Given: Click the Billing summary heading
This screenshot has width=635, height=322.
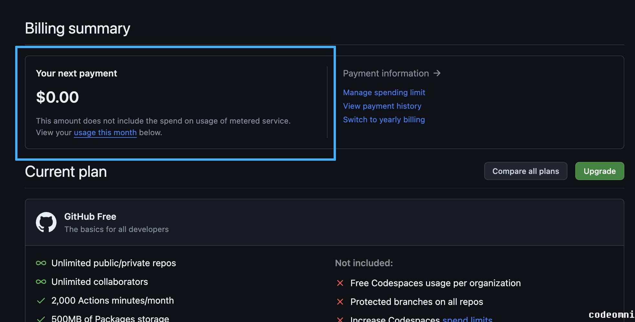Looking at the screenshot, I should (x=78, y=28).
